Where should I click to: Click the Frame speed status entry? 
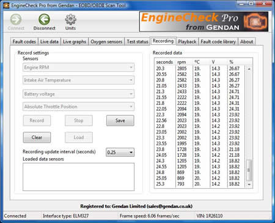tap(150, 216)
